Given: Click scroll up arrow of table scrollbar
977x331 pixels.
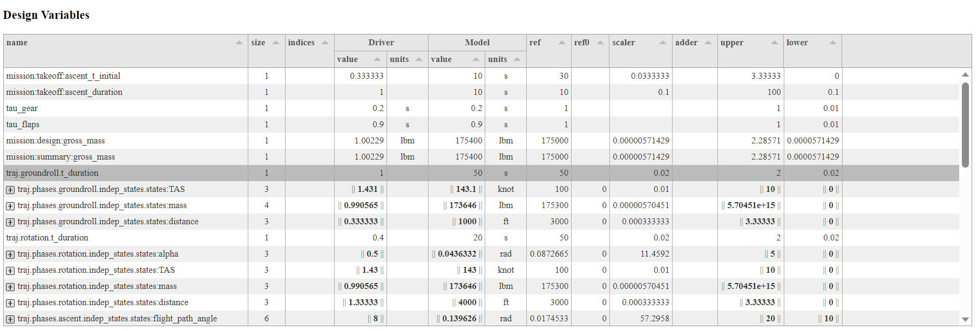Looking at the screenshot, I should [965, 75].
